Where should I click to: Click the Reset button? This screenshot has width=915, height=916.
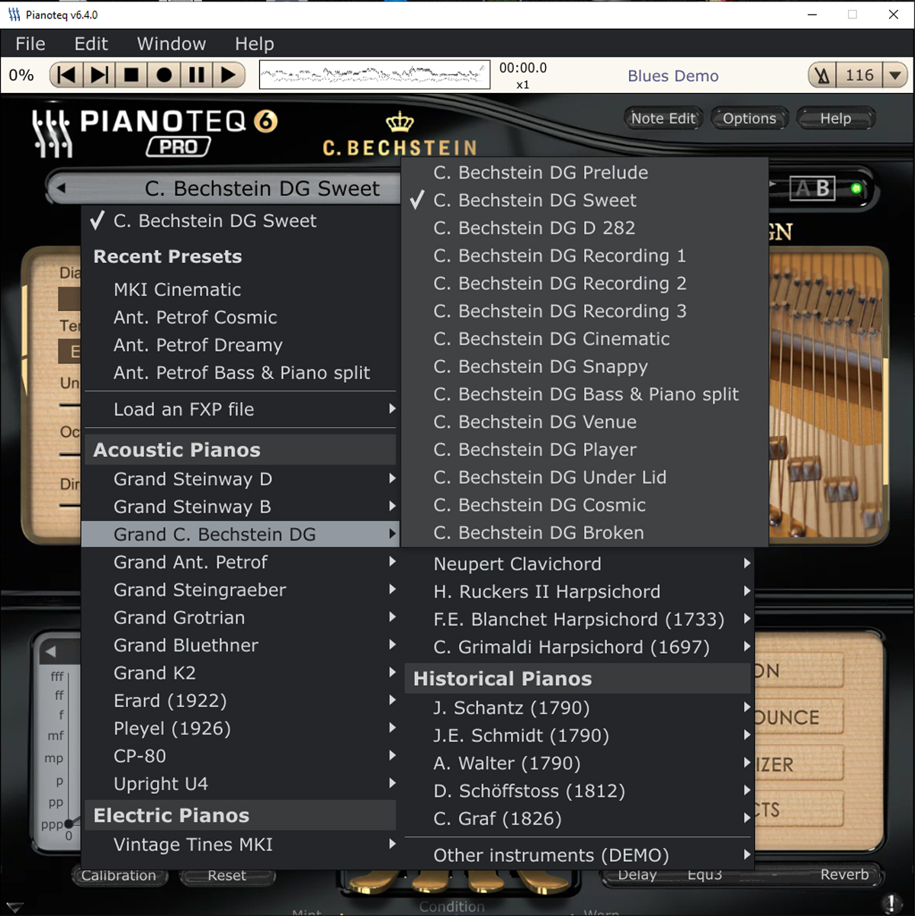click(x=227, y=876)
